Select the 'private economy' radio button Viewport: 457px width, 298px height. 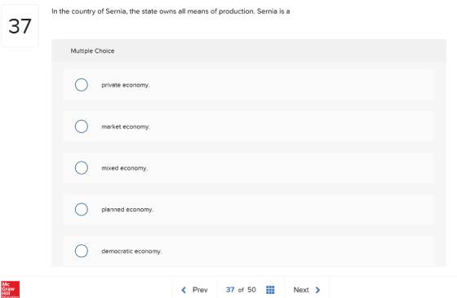tap(82, 85)
